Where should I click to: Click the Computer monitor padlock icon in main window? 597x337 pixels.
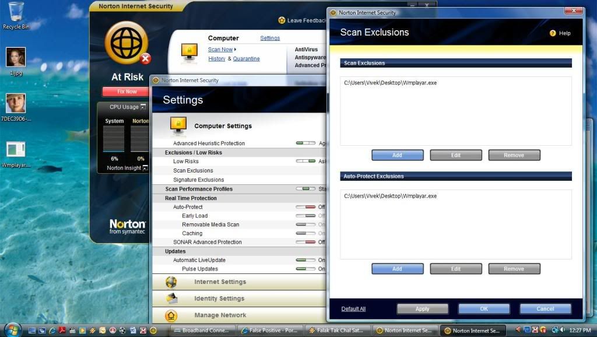(x=189, y=52)
